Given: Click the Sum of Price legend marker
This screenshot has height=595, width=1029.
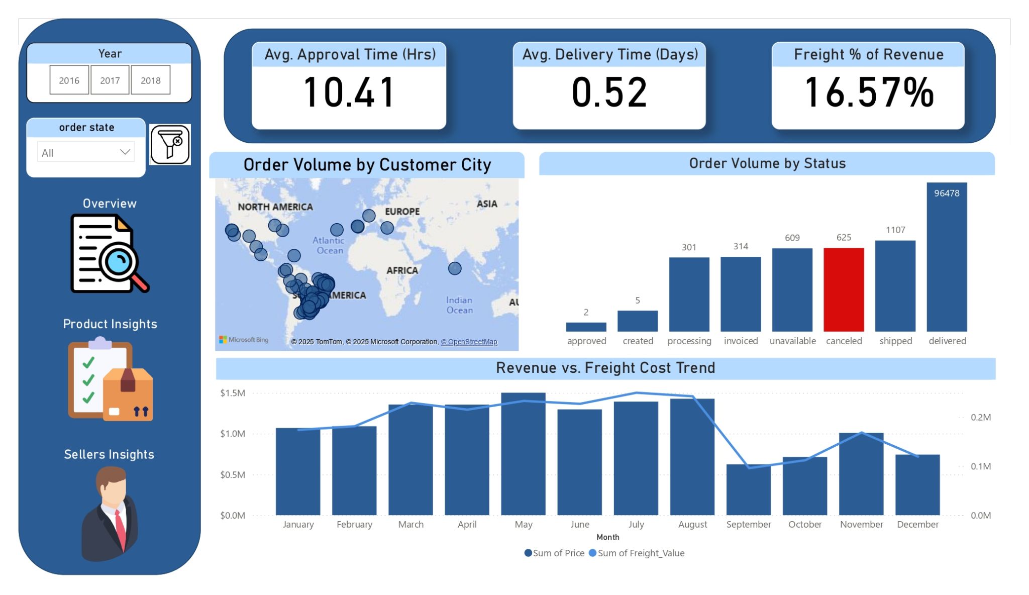Looking at the screenshot, I should [x=528, y=553].
